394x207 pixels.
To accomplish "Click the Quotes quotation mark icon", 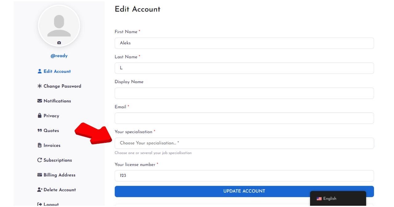I will [x=39, y=131].
